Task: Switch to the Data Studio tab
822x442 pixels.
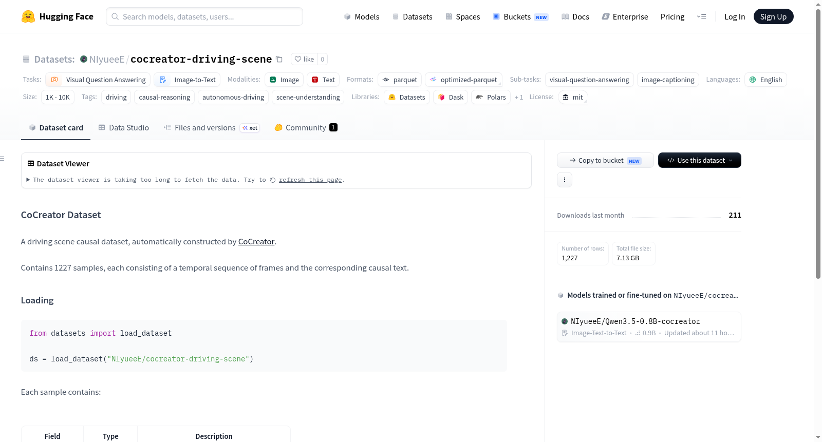Action: [x=123, y=127]
